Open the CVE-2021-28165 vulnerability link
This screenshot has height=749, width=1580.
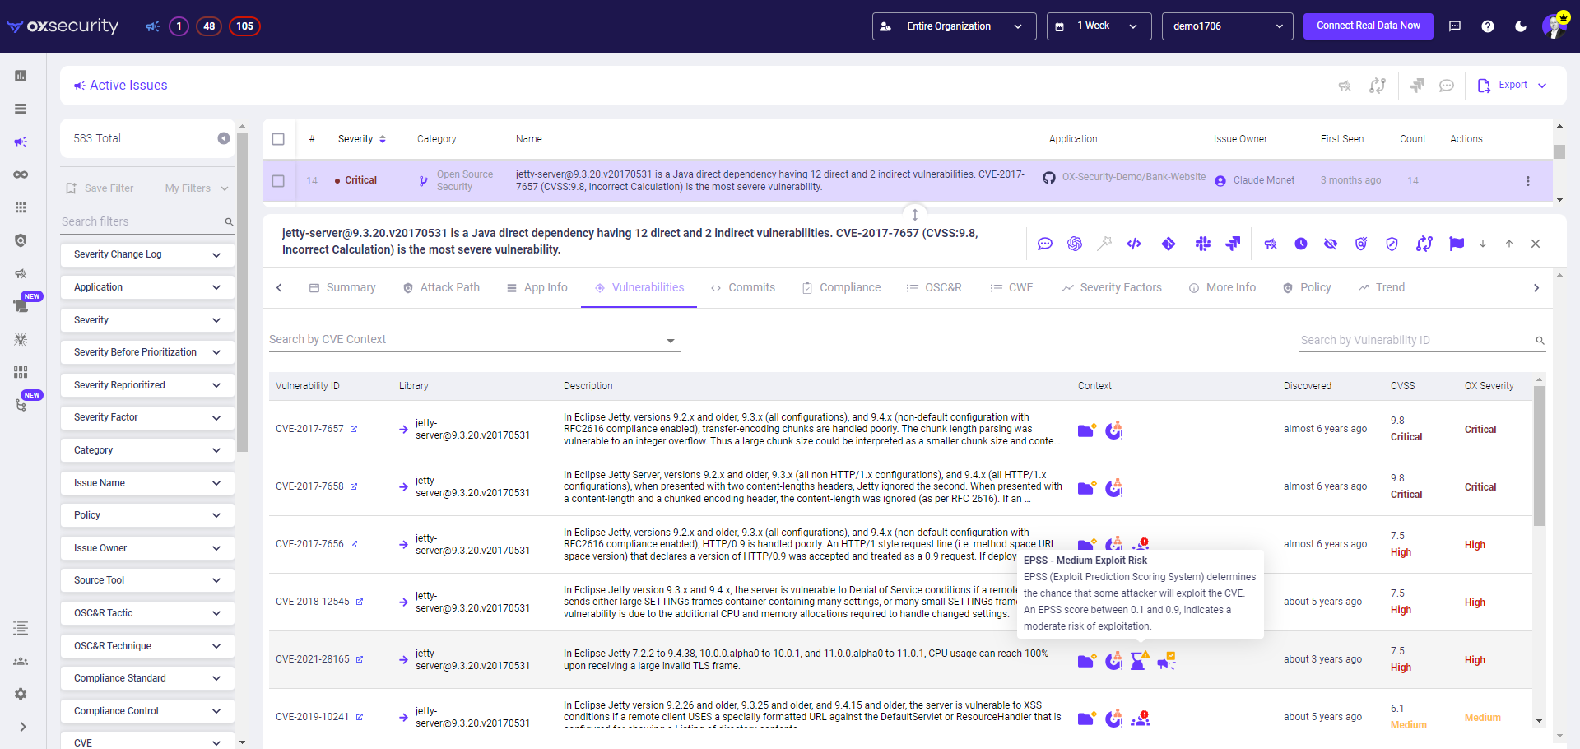[x=314, y=659]
